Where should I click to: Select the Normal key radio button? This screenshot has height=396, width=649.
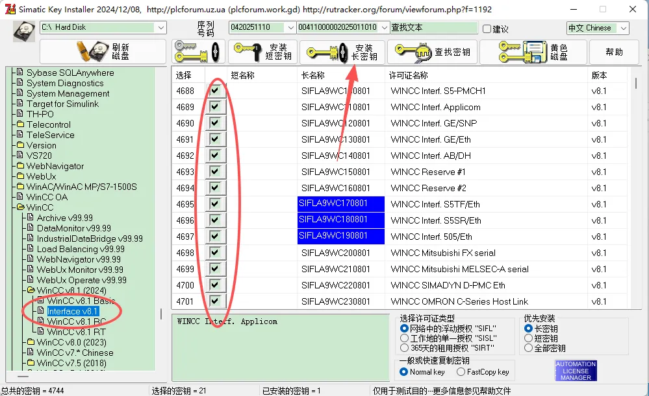pyautogui.click(x=403, y=372)
